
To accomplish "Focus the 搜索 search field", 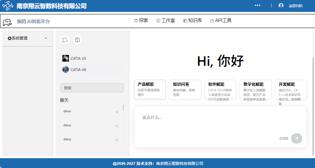I will [92, 88].
